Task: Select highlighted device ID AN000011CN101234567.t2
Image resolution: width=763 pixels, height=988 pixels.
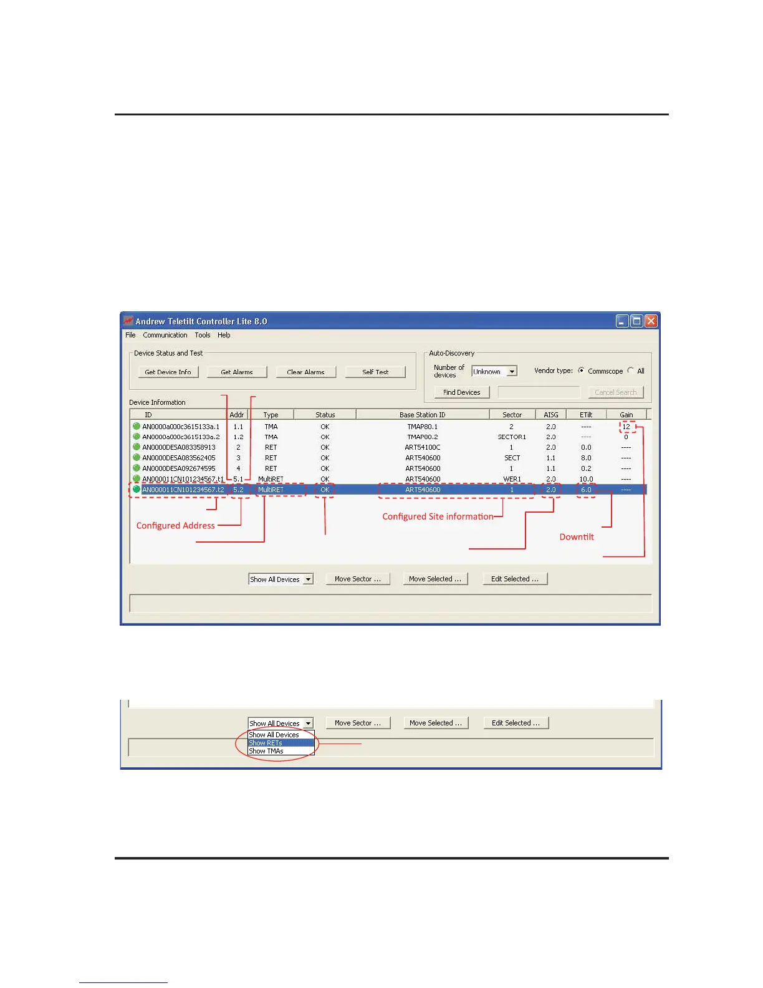Action: tap(183, 490)
